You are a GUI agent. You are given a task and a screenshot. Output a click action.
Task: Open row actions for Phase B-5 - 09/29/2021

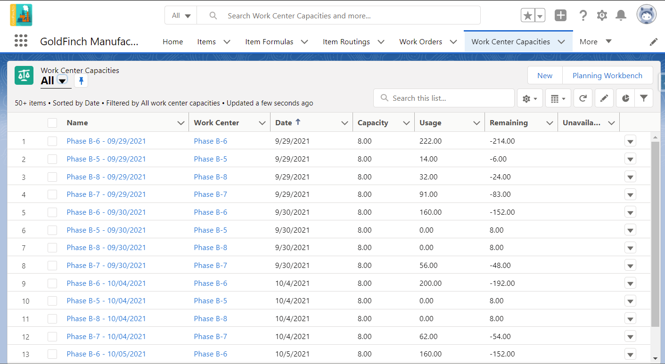630,159
